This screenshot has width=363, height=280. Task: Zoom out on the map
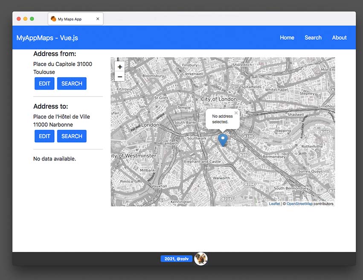coord(120,77)
